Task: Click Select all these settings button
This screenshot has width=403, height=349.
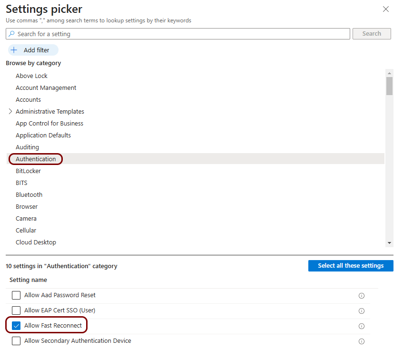Action: coord(351,266)
